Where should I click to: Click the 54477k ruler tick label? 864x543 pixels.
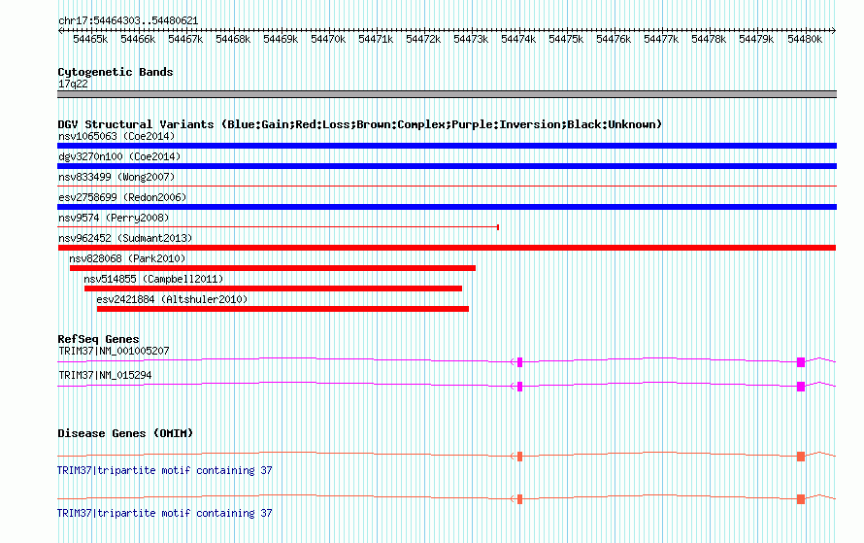coord(661,39)
